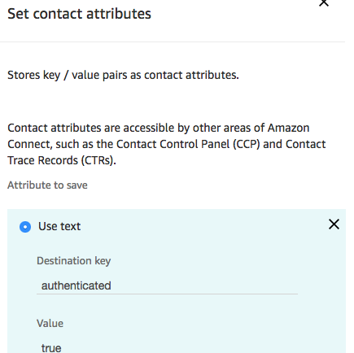Image resolution: width=354 pixels, height=353 pixels.
Task: Close the Set contact attributes panel
Action: (324, 2)
